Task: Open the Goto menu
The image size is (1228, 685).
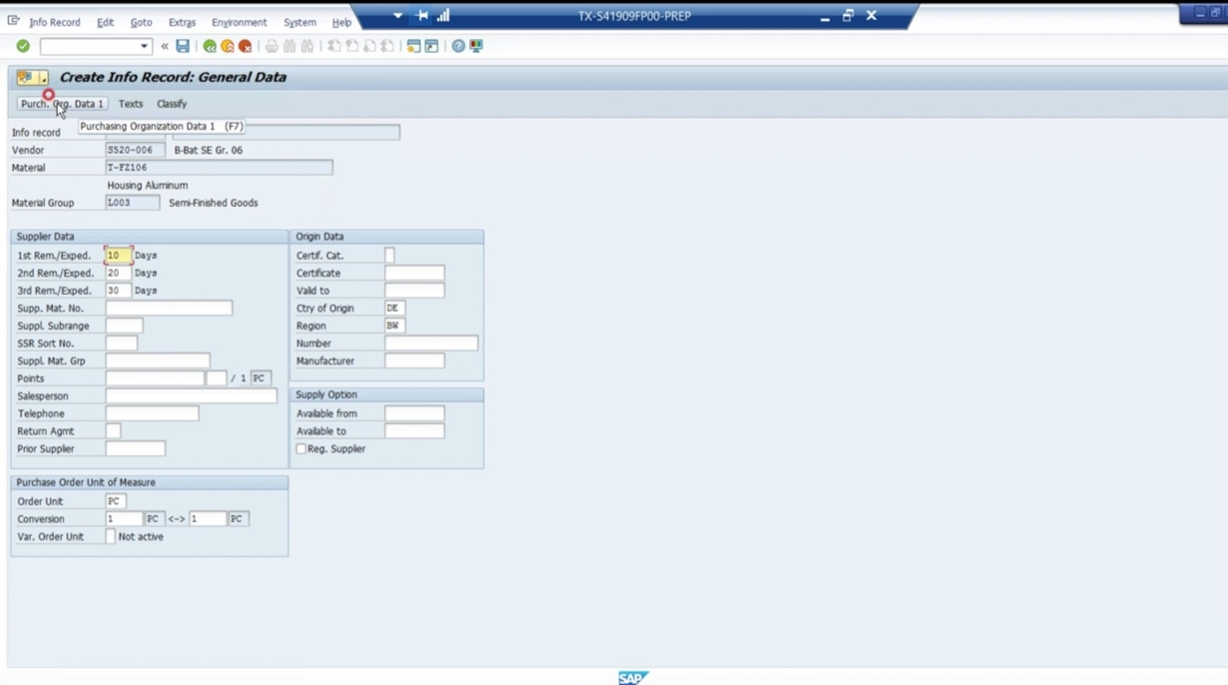Action: (142, 22)
